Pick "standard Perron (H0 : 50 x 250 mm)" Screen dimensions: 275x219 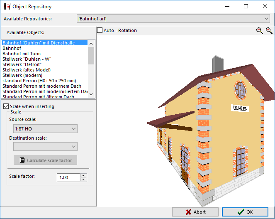44,81
